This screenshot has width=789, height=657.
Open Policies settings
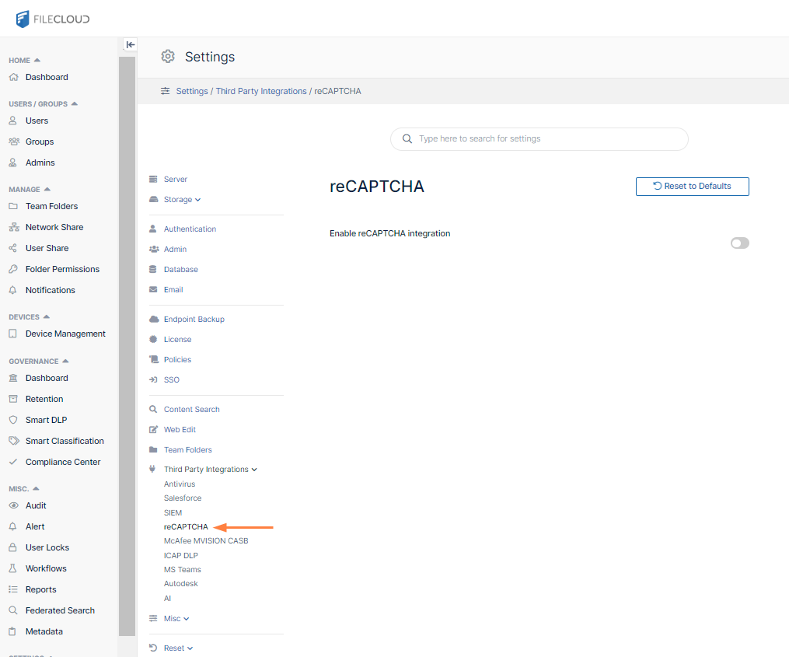(x=177, y=359)
